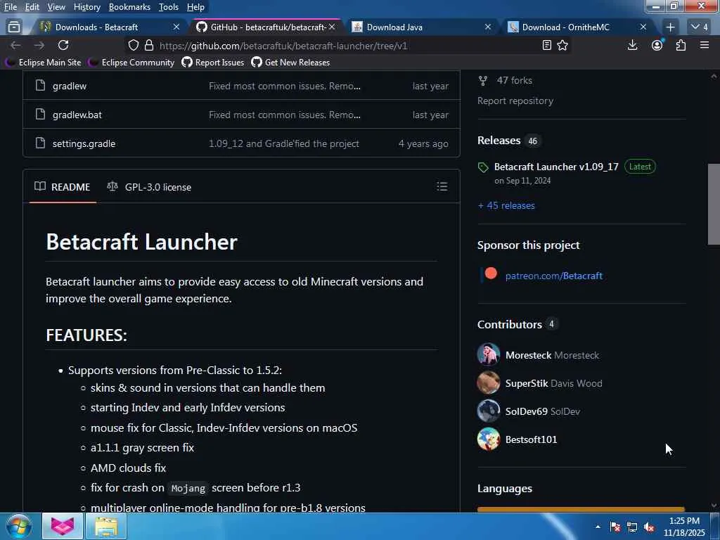Open Moresteck's avatar
Screen dimensions: 720x540
click(488, 355)
